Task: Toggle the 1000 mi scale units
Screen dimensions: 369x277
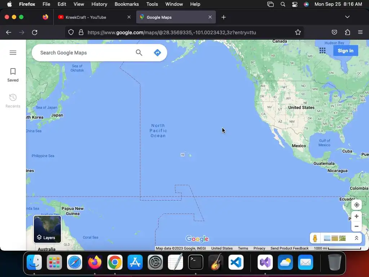Action: (x=337, y=248)
